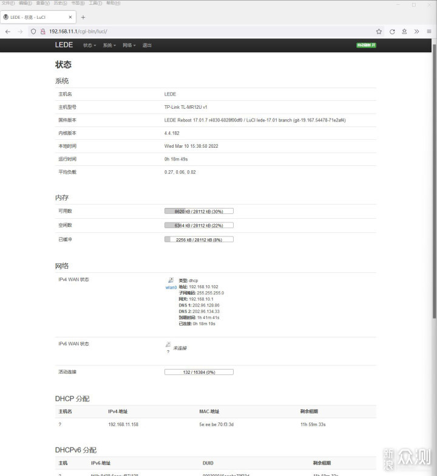This screenshot has height=476, width=437.
Task: Click the MAC-地址 column header
Action: 209,412
